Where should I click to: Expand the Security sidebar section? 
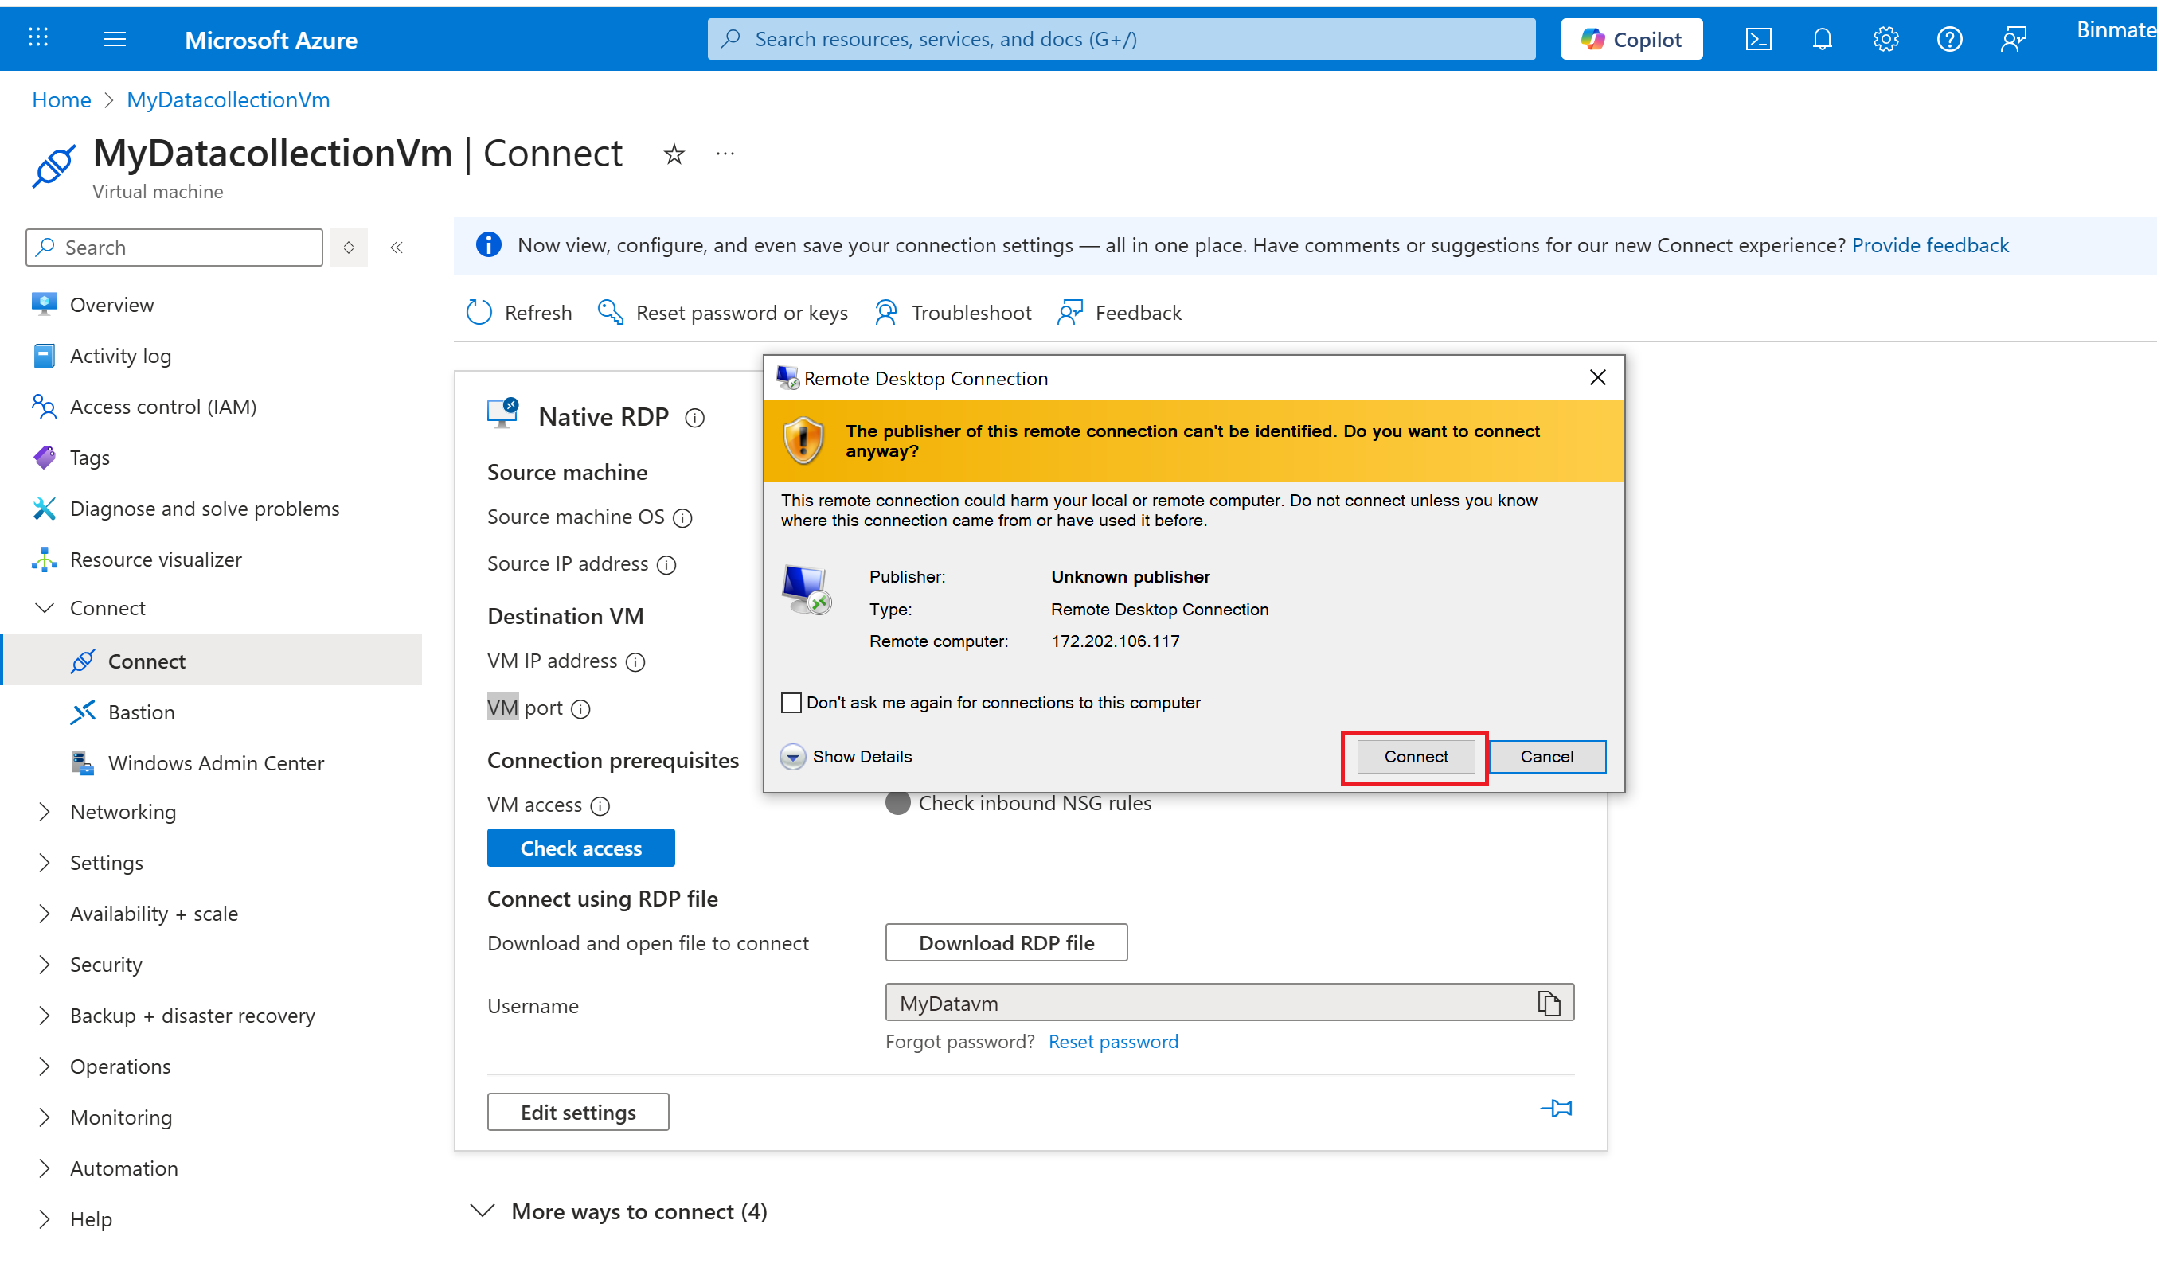click(x=106, y=964)
